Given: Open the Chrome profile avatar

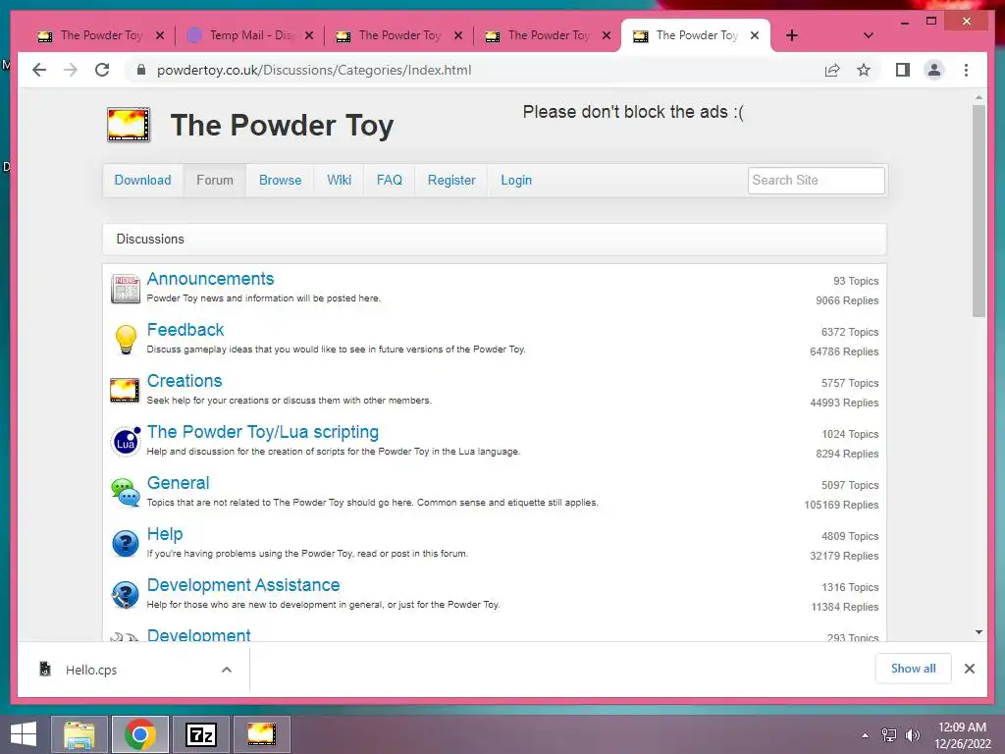Looking at the screenshot, I should (x=934, y=70).
